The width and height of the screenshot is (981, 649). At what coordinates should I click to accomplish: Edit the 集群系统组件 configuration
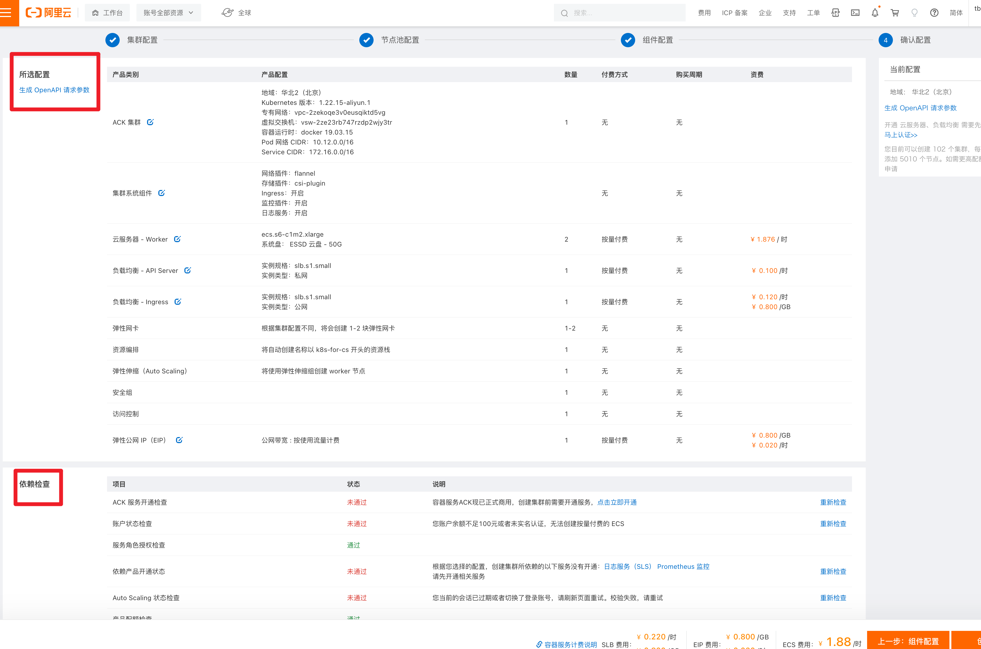click(x=161, y=193)
